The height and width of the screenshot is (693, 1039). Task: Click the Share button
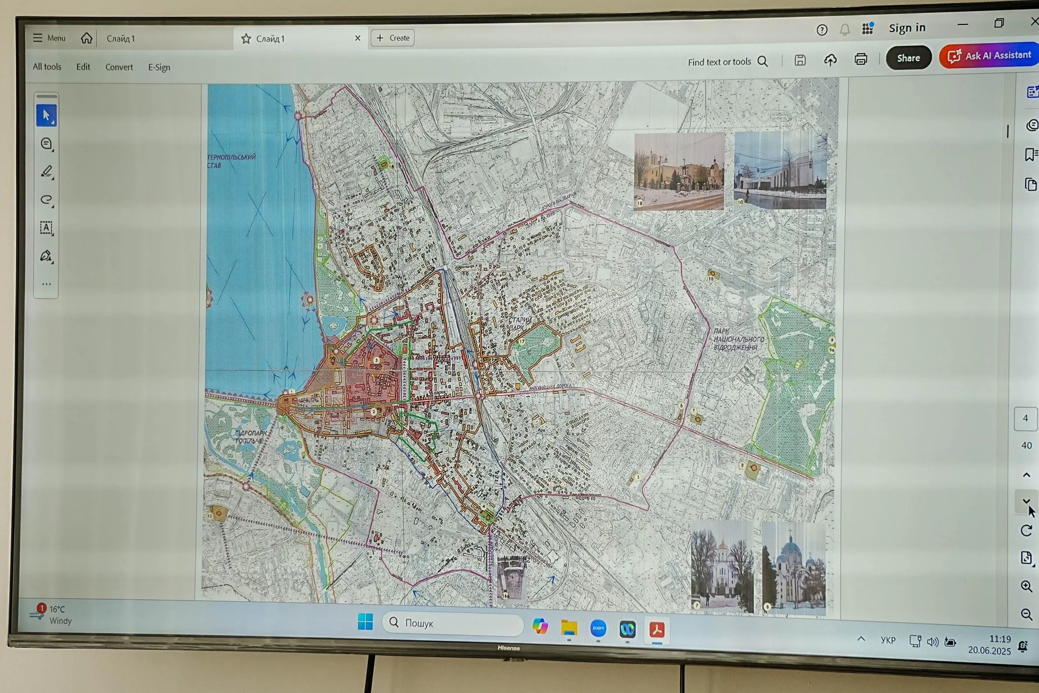(x=909, y=58)
